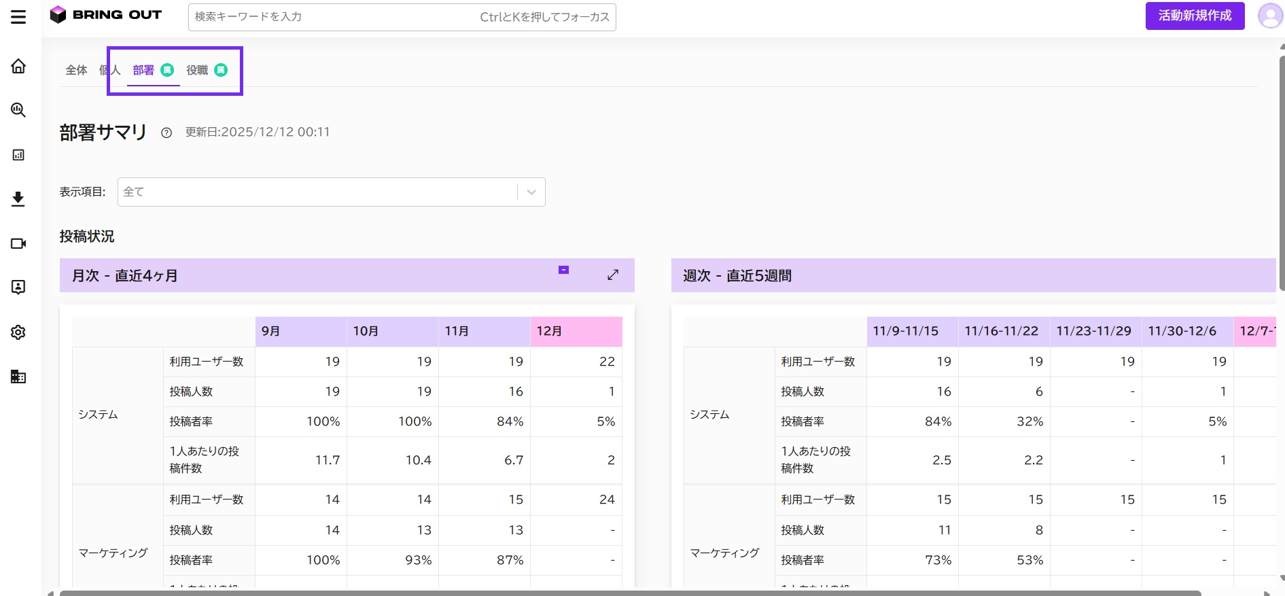Open the chart report sidebar icon
The image size is (1285, 596).
pyautogui.click(x=18, y=155)
